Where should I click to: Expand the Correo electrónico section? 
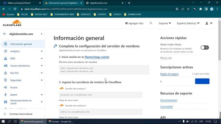click(x=42, y=66)
